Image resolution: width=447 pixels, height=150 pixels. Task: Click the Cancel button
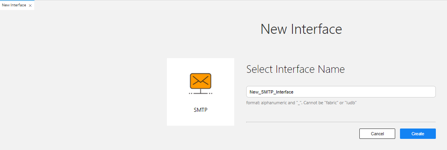click(x=377, y=134)
